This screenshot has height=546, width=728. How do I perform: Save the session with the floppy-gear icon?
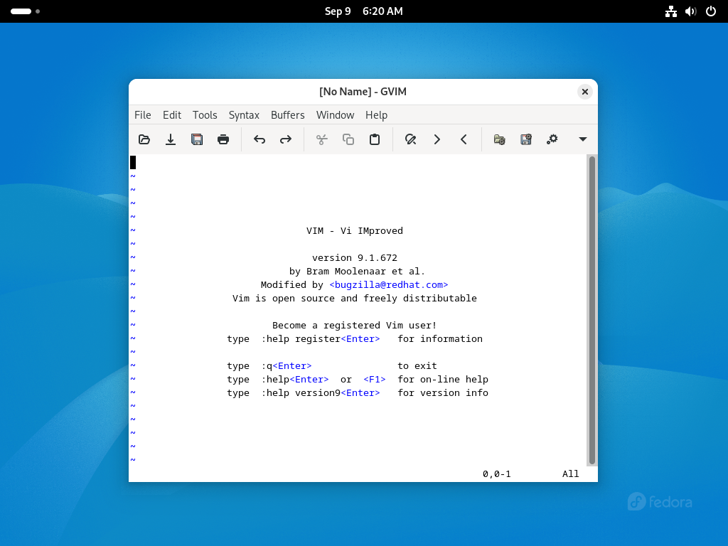525,139
